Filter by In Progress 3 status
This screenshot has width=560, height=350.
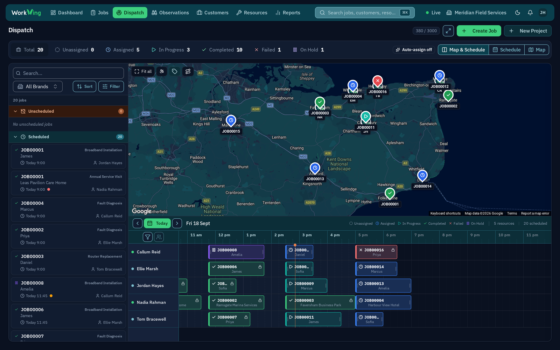tap(171, 50)
